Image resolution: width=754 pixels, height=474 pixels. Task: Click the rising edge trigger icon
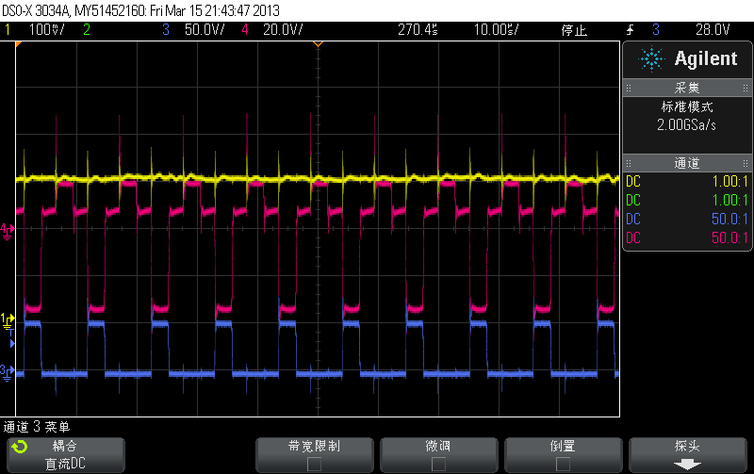coord(630,30)
